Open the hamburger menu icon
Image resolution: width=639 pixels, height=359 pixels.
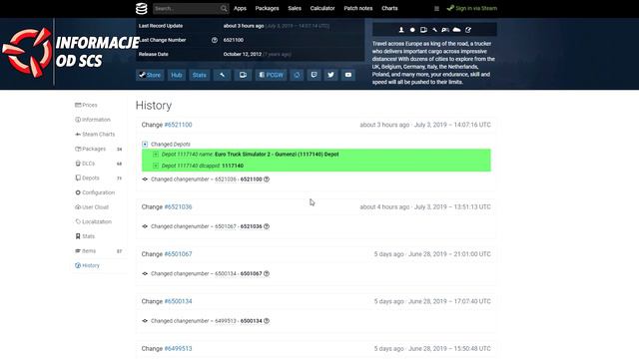click(x=436, y=9)
